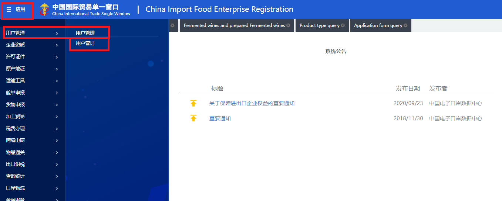Close the Product type query tab
Screen dimensions: 502x201
click(x=343, y=25)
